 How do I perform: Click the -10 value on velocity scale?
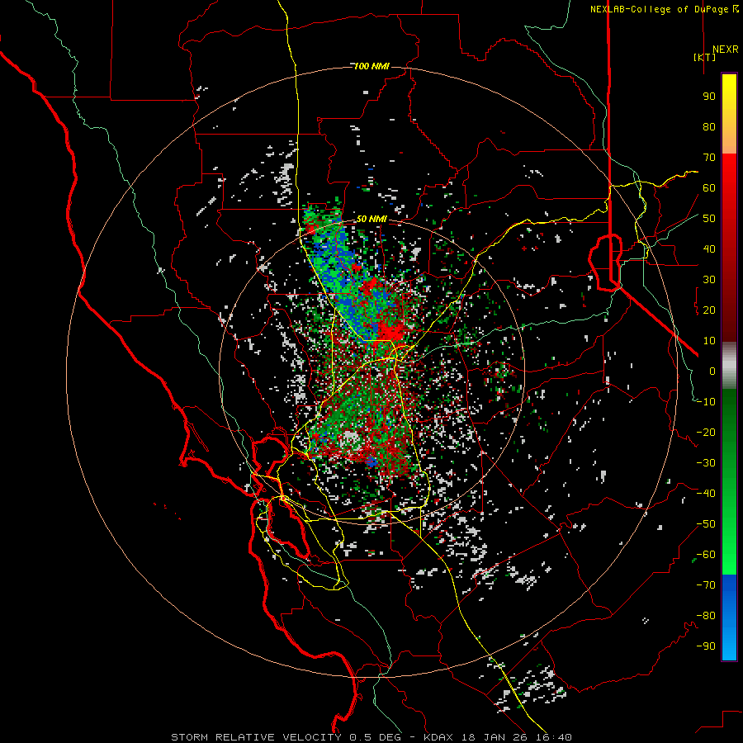coord(706,402)
